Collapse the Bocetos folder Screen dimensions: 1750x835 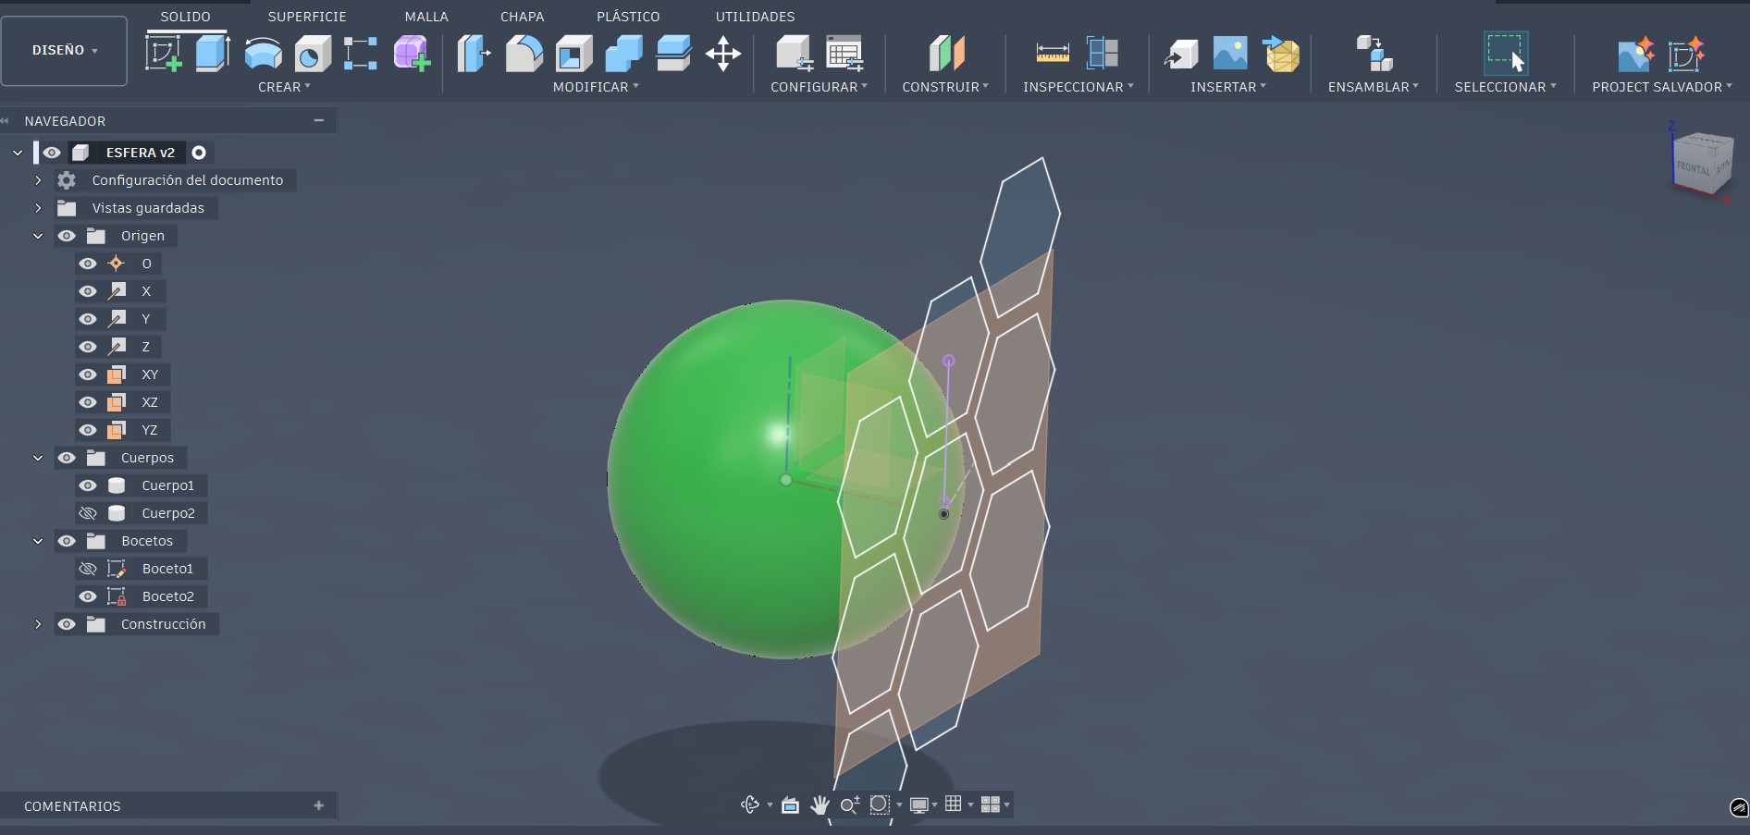(38, 541)
